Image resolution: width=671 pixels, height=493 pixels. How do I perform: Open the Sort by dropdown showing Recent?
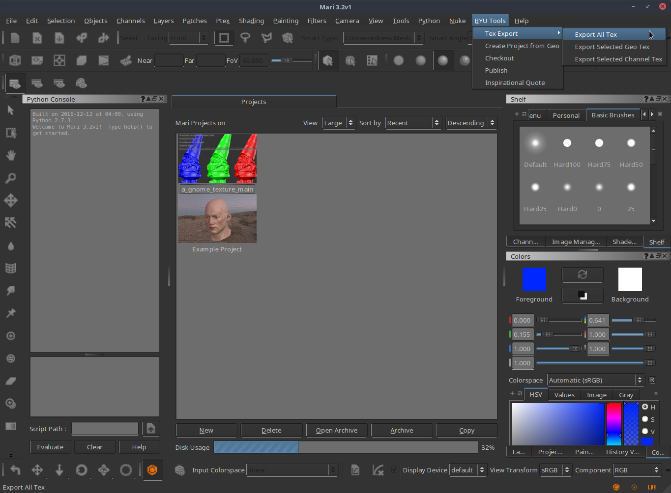pyautogui.click(x=413, y=123)
